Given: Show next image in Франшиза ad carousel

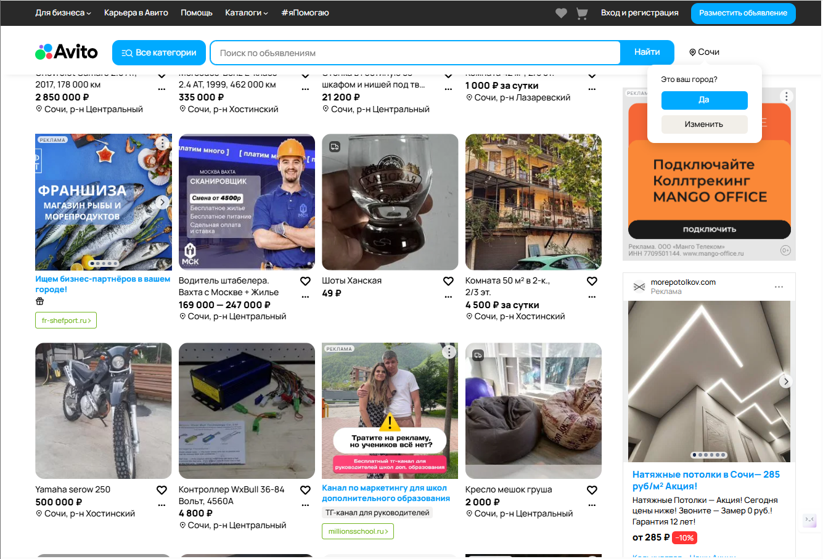Looking at the screenshot, I should point(162,202).
